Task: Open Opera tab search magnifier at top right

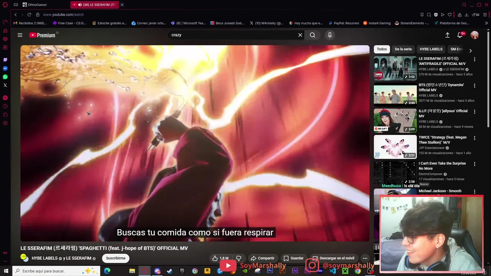Action: [x=464, y=5]
